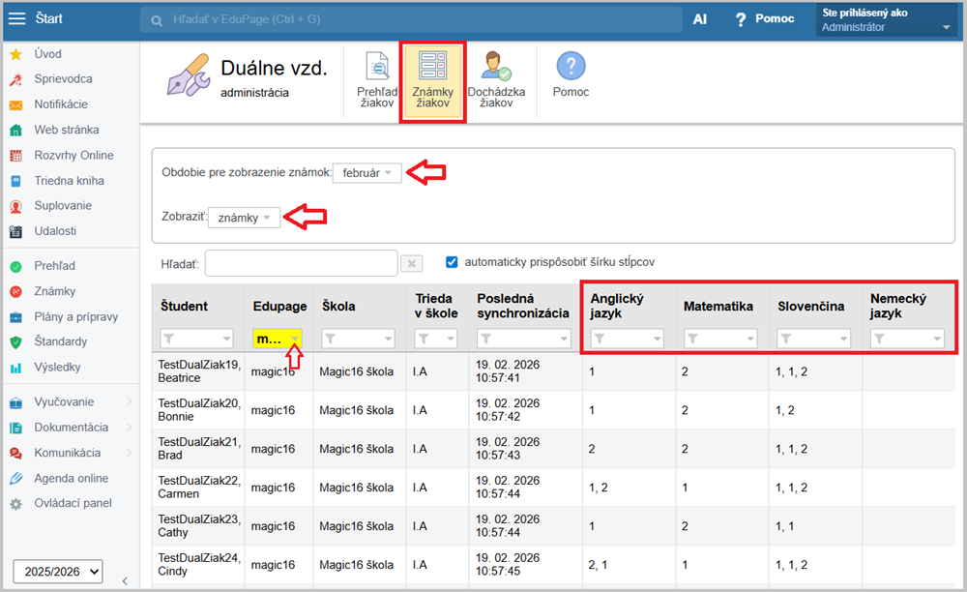Open the Administrátor account menu
Screen dimensions: 967x592
click(887, 20)
